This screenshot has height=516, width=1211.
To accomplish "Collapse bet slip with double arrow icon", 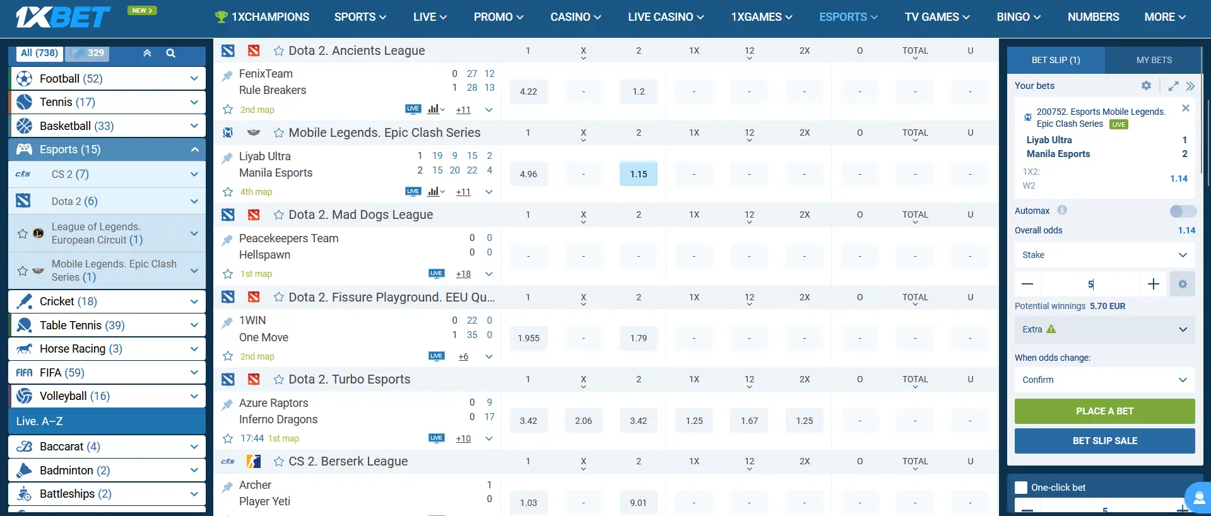I will (x=1190, y=86).
